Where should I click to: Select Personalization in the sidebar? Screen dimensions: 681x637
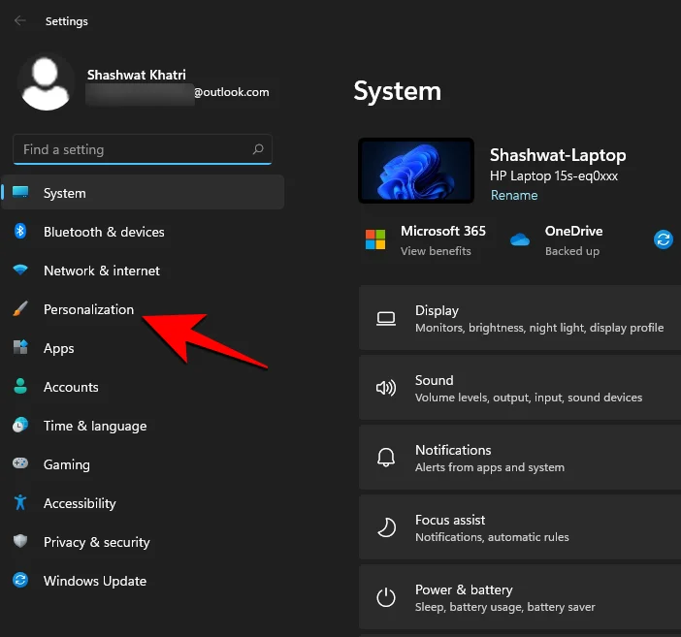coord(143,309)
